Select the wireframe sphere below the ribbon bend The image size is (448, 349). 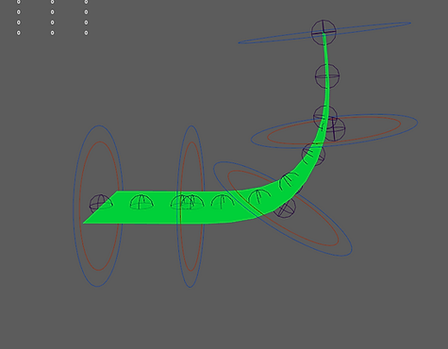pos(285,208)
